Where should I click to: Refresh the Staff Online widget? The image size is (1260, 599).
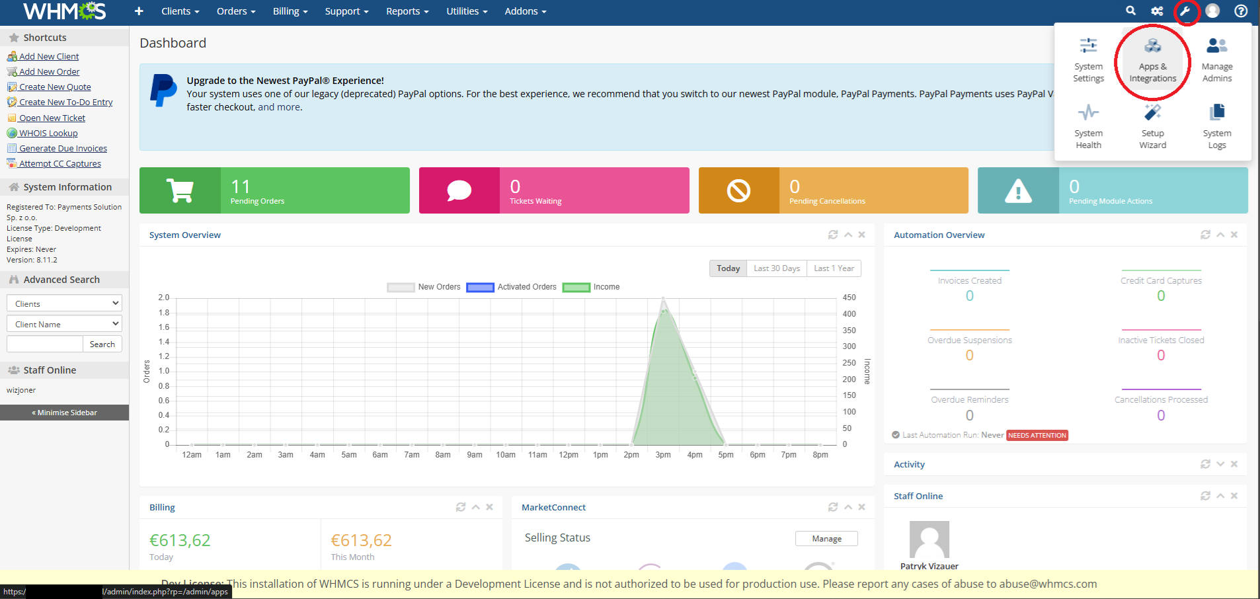click(x=1205, y=496)
